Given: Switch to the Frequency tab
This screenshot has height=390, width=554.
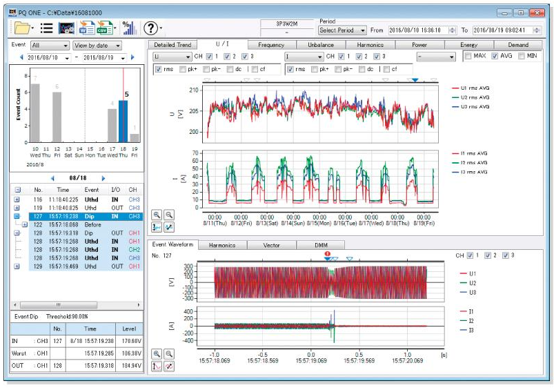Looking at the screenshot, I should coord(271,45).
